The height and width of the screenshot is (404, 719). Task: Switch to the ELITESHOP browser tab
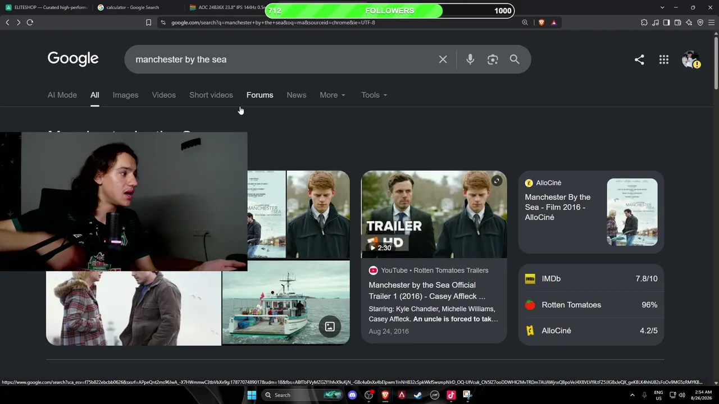(46, 7)
